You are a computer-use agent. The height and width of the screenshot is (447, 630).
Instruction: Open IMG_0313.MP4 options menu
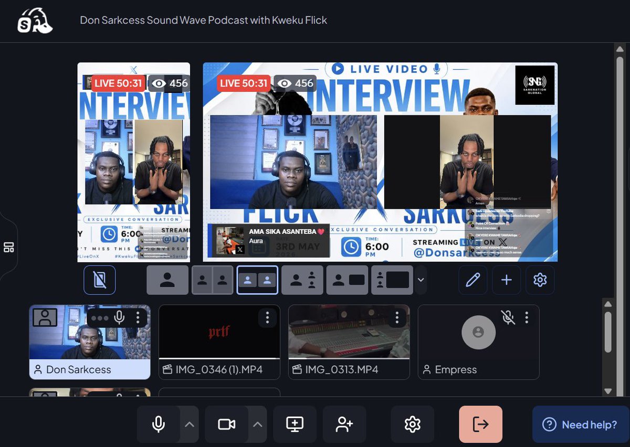(x=397, y=317)
